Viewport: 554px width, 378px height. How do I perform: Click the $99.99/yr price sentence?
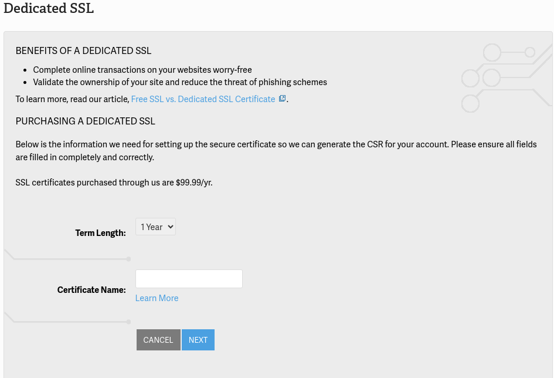pos(114,183)
